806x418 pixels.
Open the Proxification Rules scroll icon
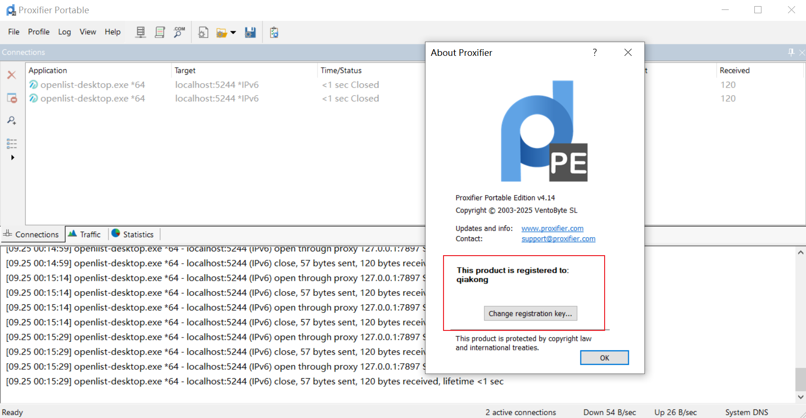pyautogui.click(x=160, y=32)
